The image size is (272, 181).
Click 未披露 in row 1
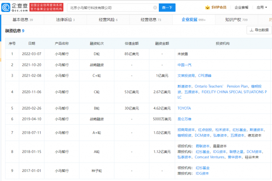coord(183,54)
